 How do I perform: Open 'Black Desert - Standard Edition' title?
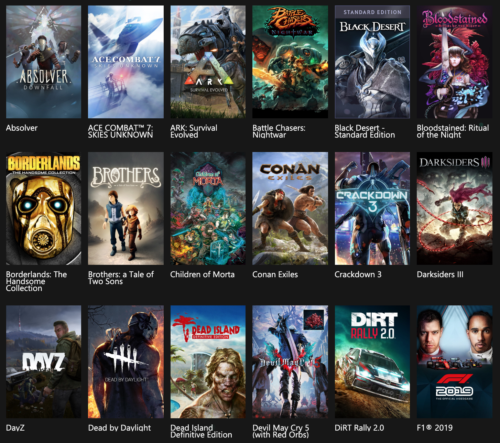click(365, 131)
